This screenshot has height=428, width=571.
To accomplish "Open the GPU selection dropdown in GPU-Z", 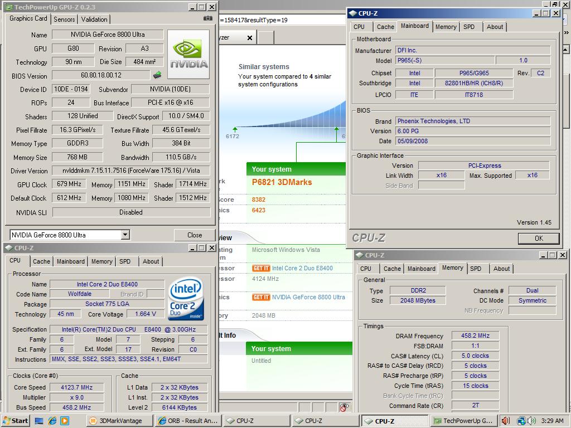I will 125,235.
